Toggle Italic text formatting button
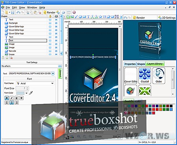Viewport: 177px width, 145px height. click(x=11, y=98)
